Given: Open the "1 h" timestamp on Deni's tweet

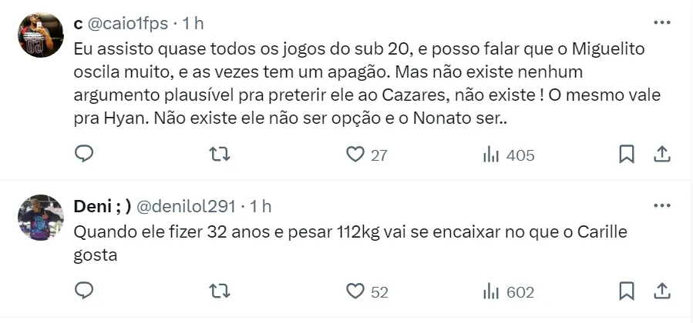Looking at the screenshot, I should coord(260,207).
